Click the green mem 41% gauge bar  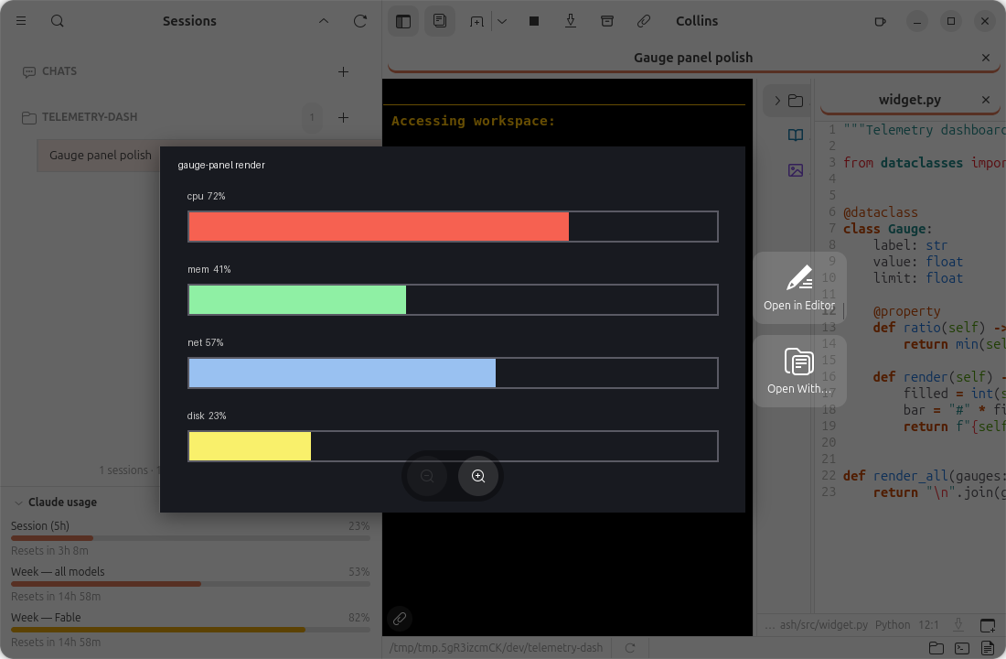297,300
